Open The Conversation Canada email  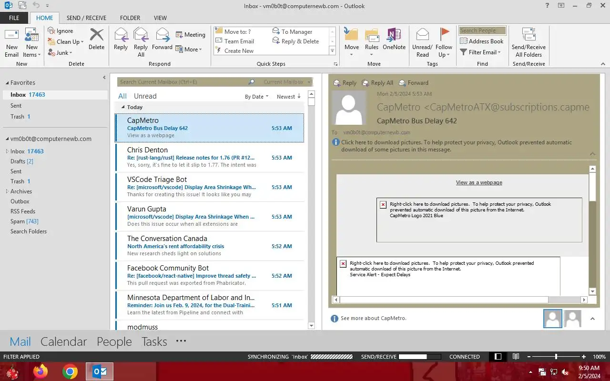(210, 246)
